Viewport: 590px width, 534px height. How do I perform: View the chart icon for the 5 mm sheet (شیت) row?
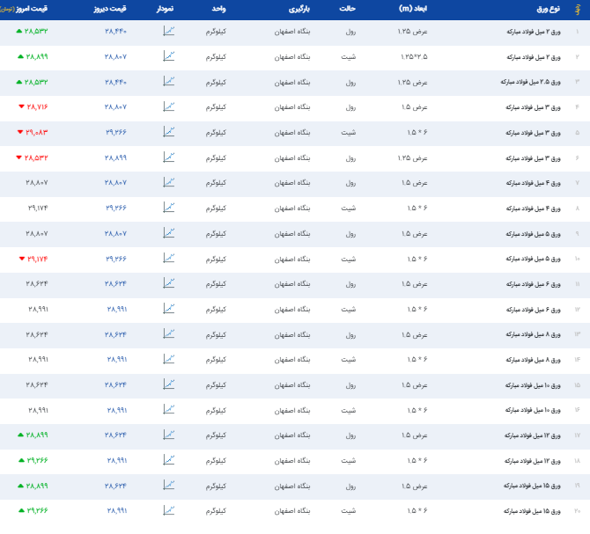point(169,259)
